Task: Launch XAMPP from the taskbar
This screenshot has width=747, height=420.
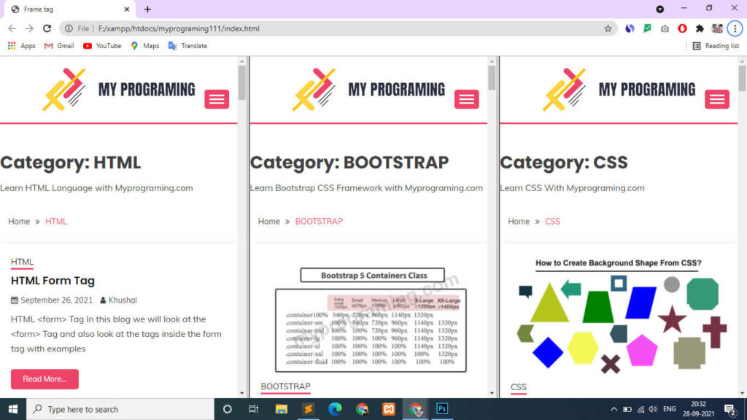Action: point(390,409)
